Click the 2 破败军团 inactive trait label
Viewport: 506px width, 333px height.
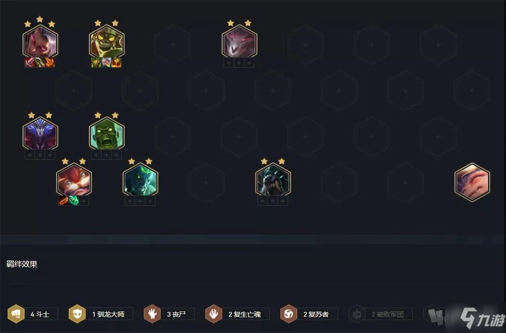388,314
